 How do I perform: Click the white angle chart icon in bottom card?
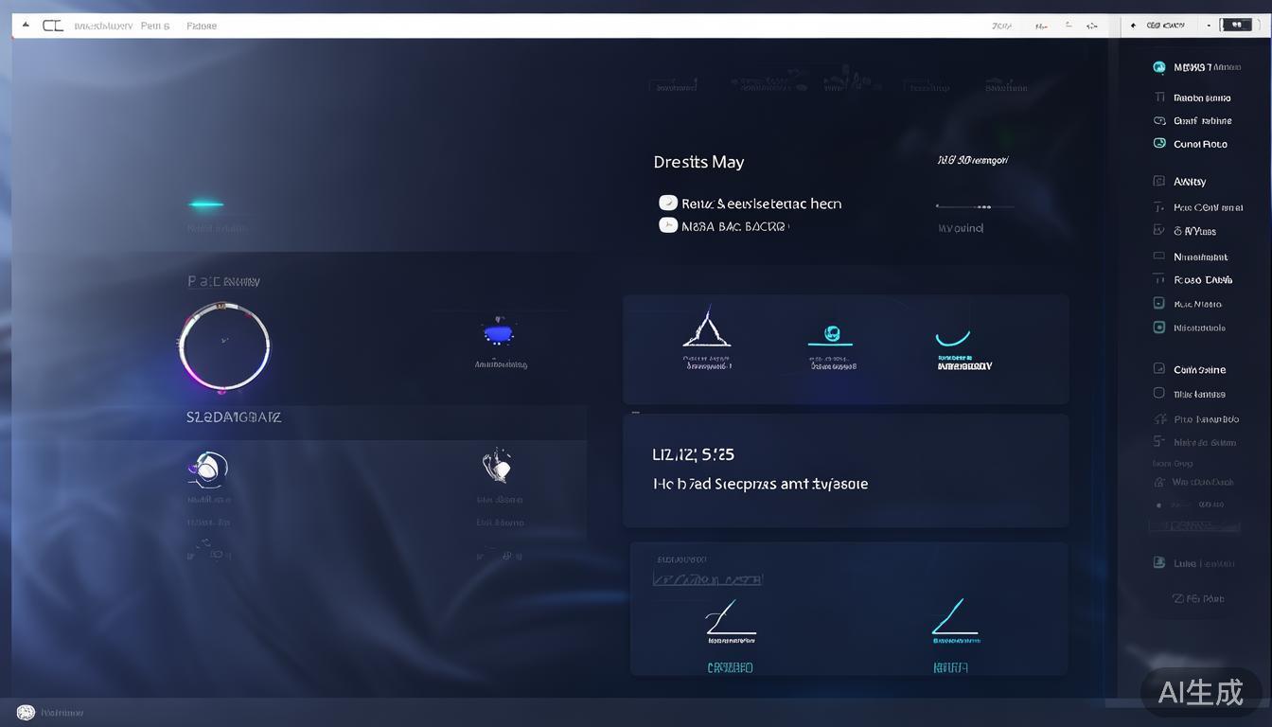[731, 618]
